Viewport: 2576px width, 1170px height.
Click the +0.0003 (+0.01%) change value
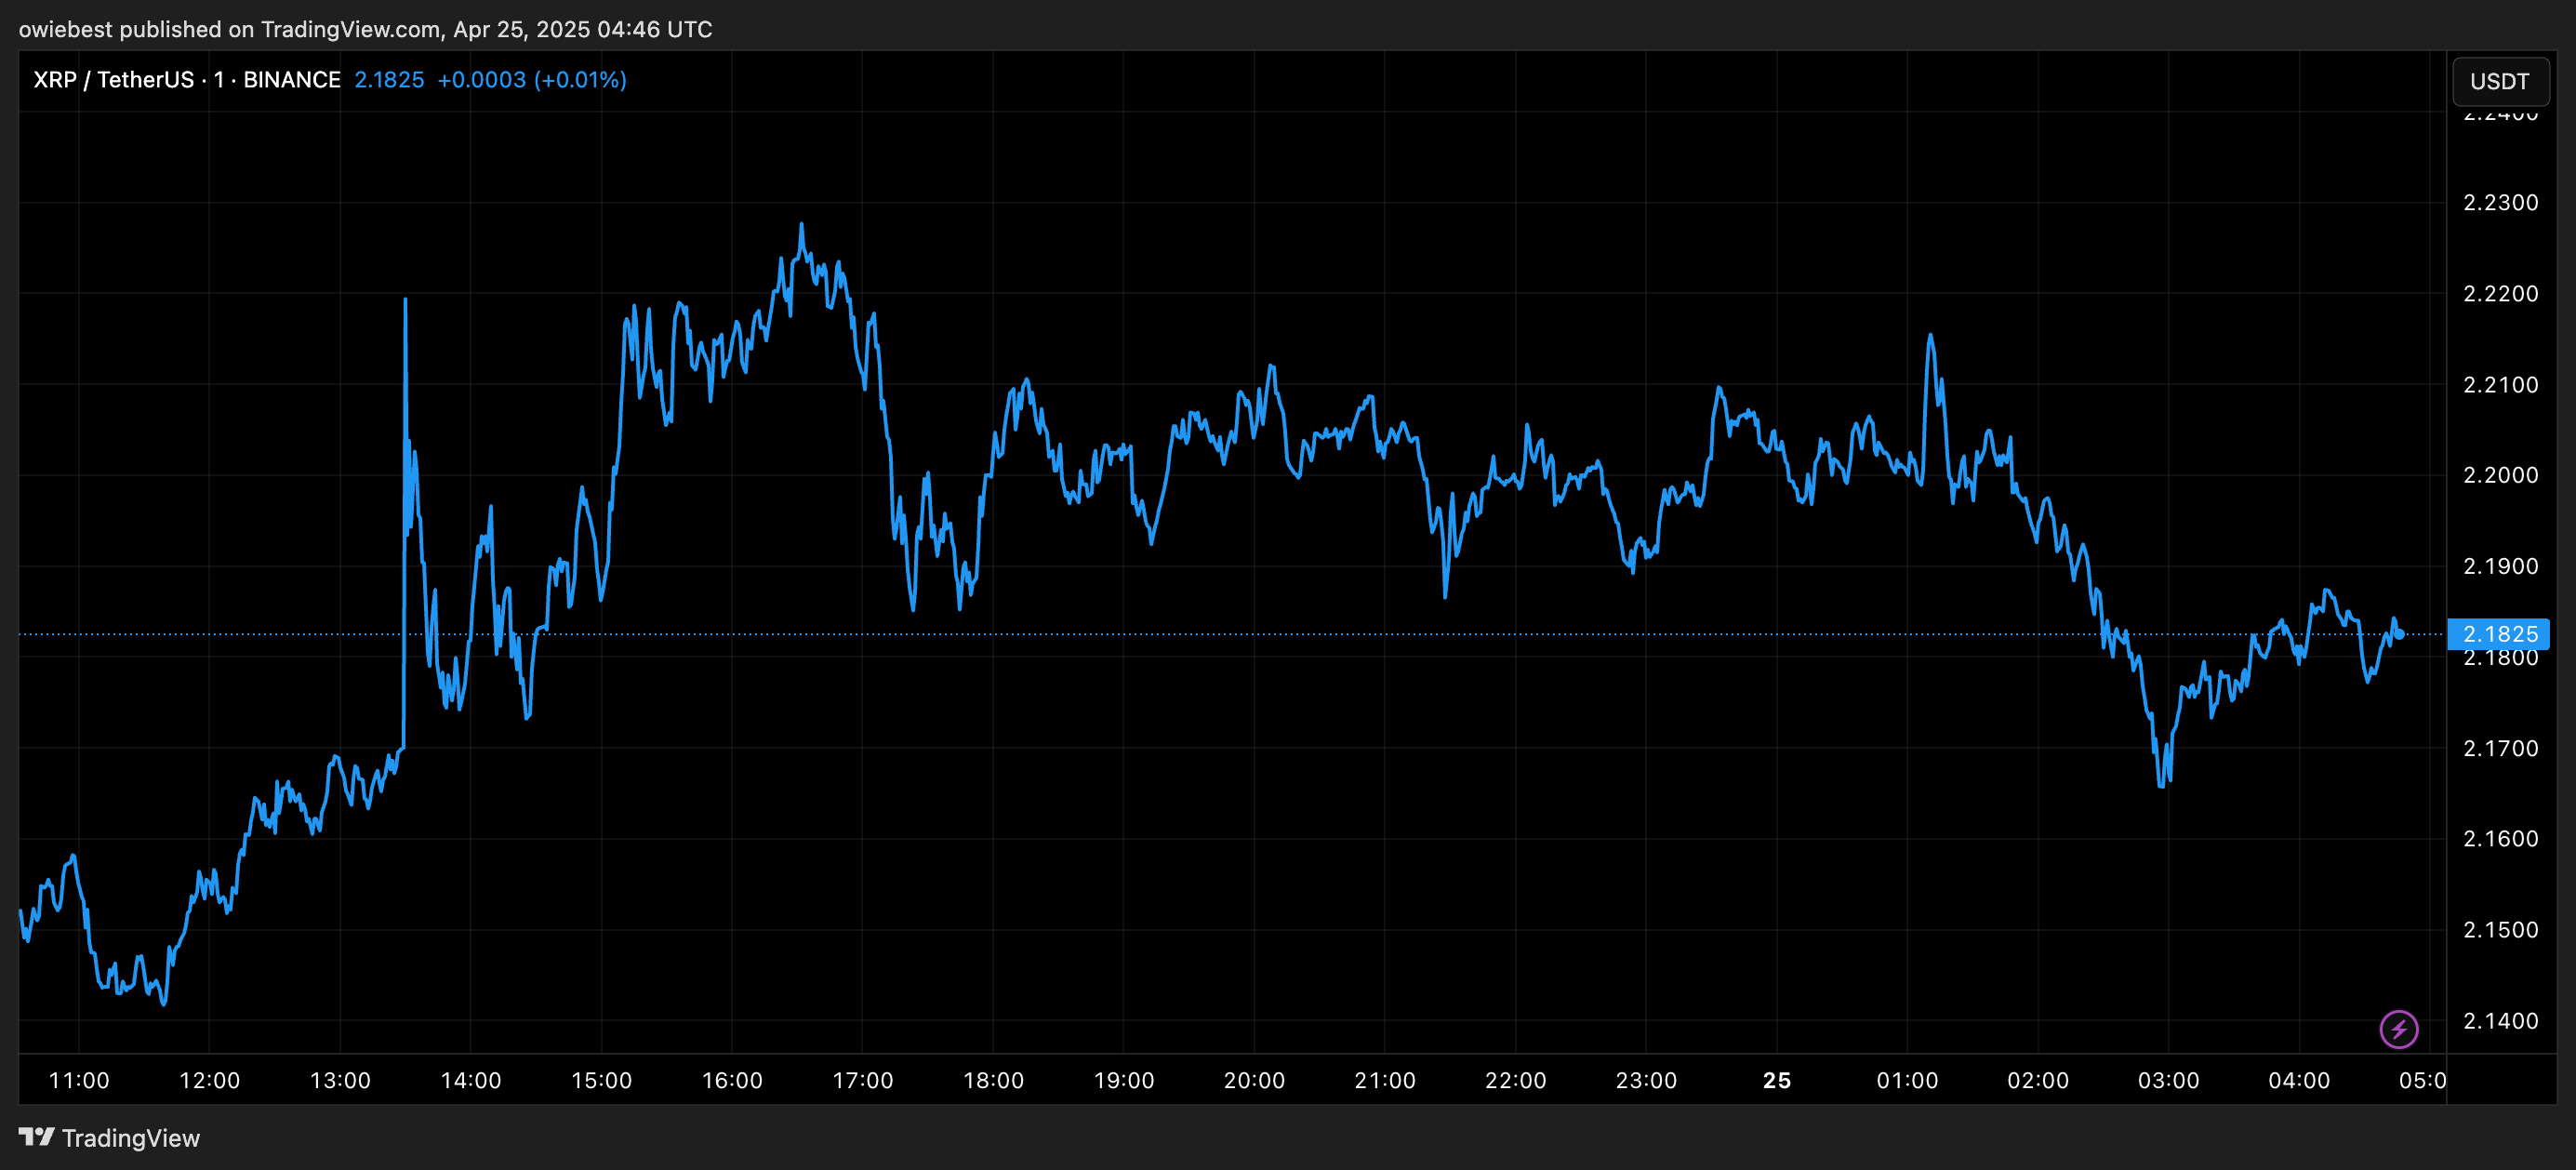click(x=532, y=80)
